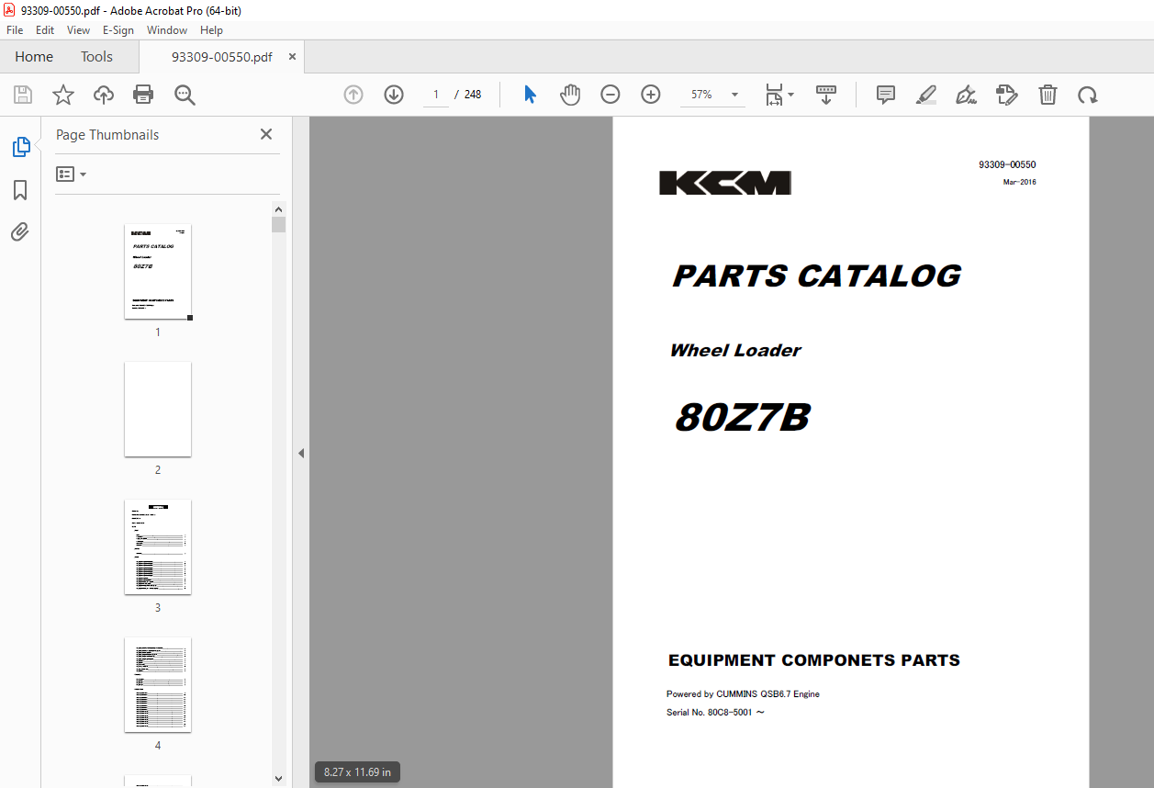
Task: Go to previous page arrow
Action: pyautogui.click(x=353, y=95)
